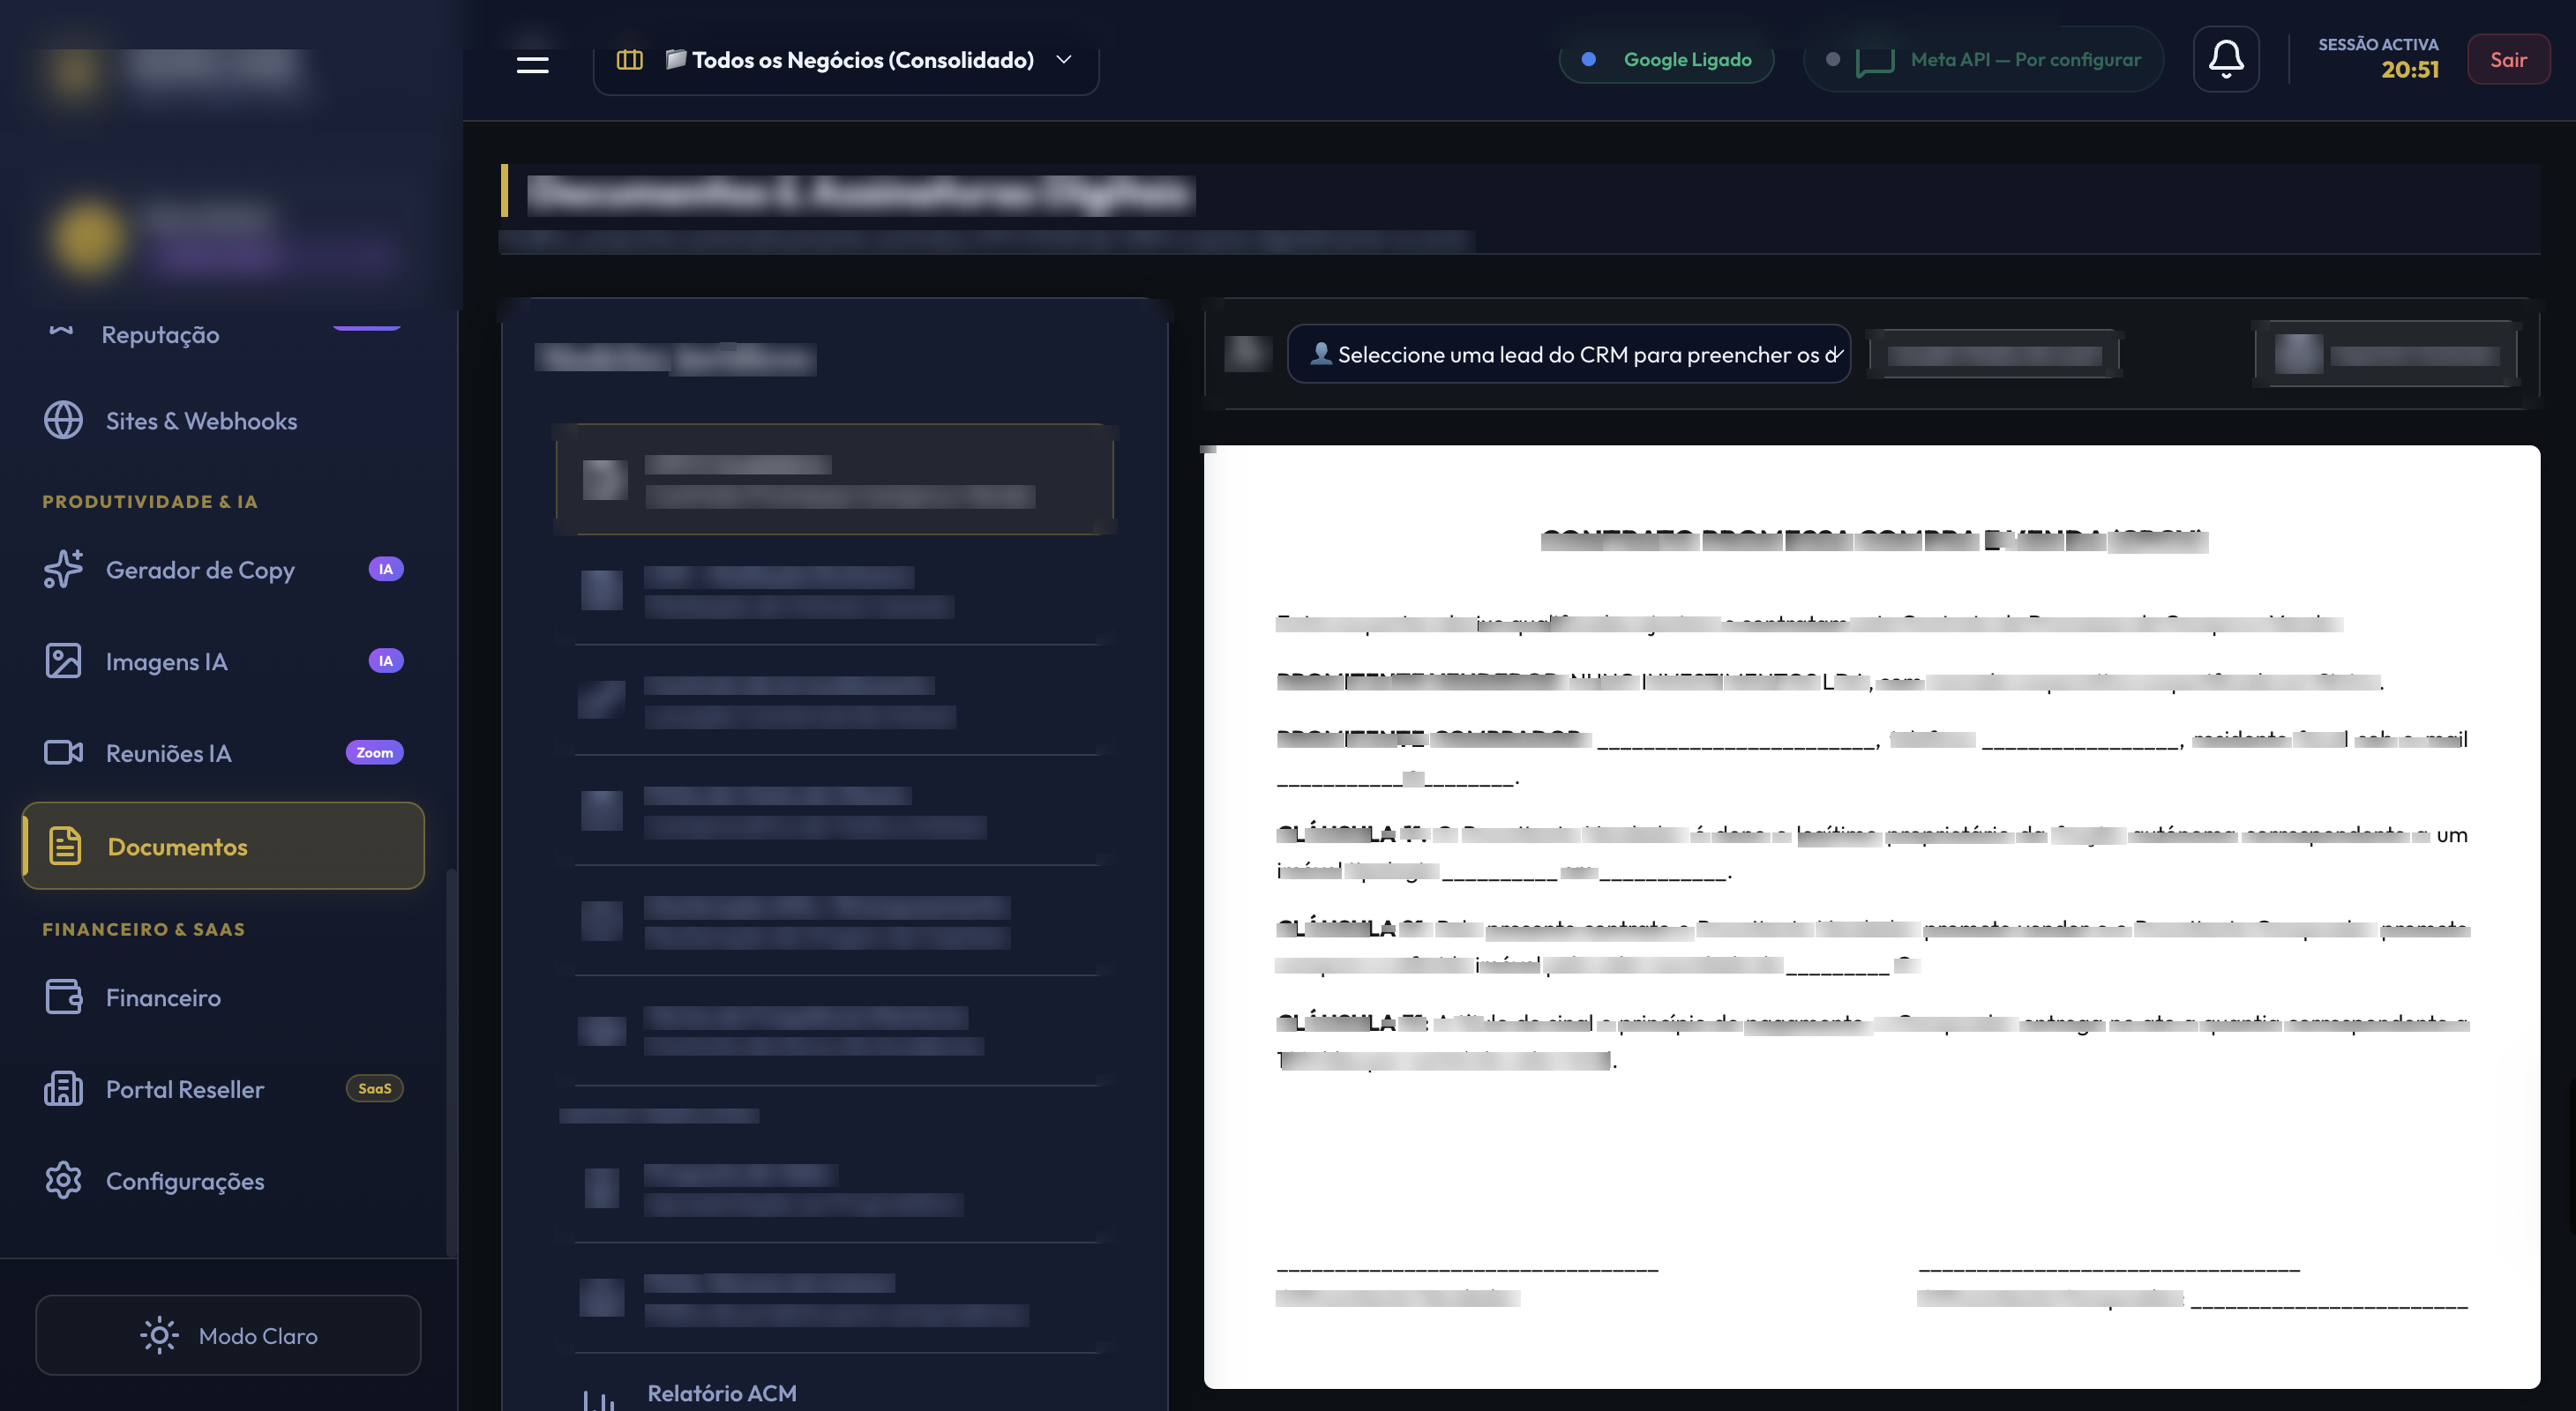Click the IA badge next to Gerador de Copy

(x=386, y=570)
